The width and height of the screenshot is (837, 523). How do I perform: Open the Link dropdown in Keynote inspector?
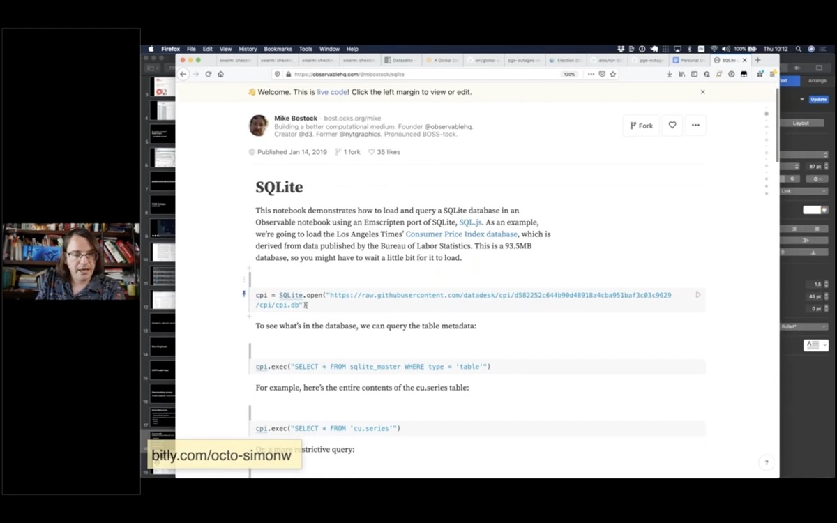[803, 190]
